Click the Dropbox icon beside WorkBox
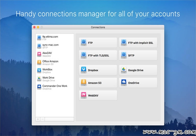196x136 pixels. pyautogui.click(x=39, y=70)
